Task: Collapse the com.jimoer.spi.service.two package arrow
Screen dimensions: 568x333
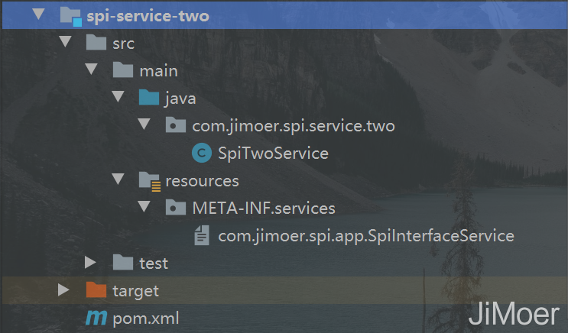Action: [144, 125]
